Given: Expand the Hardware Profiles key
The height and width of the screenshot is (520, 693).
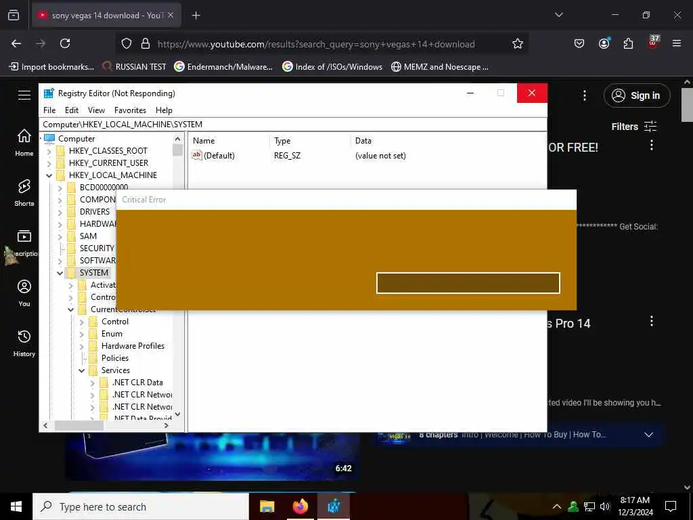Looking at the screenshot, I should coord(82,346).
